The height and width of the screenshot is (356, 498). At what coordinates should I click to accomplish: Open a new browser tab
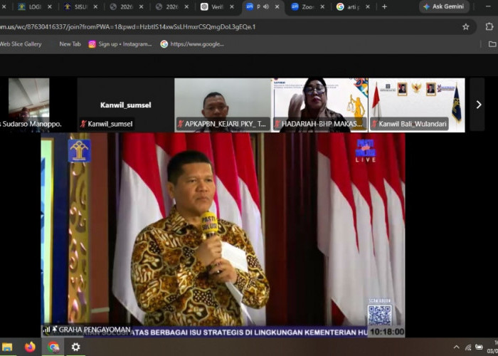pos(384,6)
